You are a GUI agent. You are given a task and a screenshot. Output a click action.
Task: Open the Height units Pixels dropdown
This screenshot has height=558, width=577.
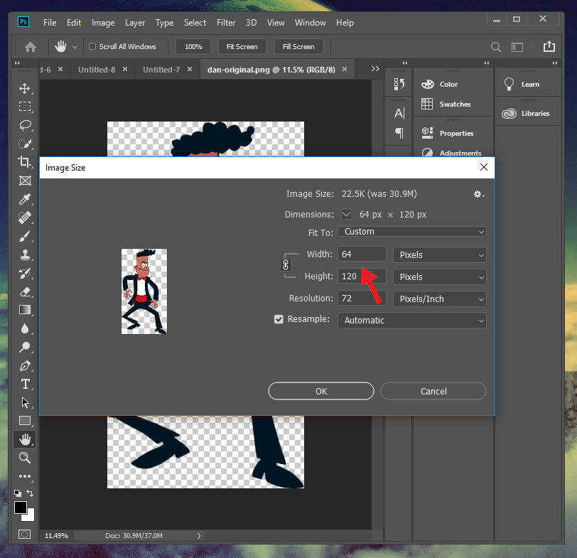(x=439, y=277)
